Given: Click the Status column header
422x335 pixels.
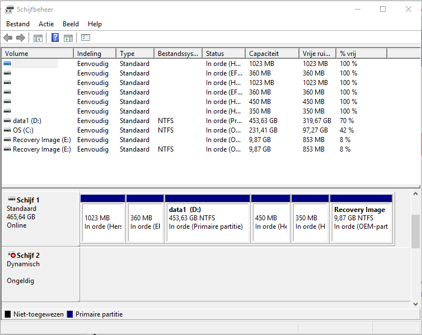Looking at the screenshot, I should [x=223, y=54].
